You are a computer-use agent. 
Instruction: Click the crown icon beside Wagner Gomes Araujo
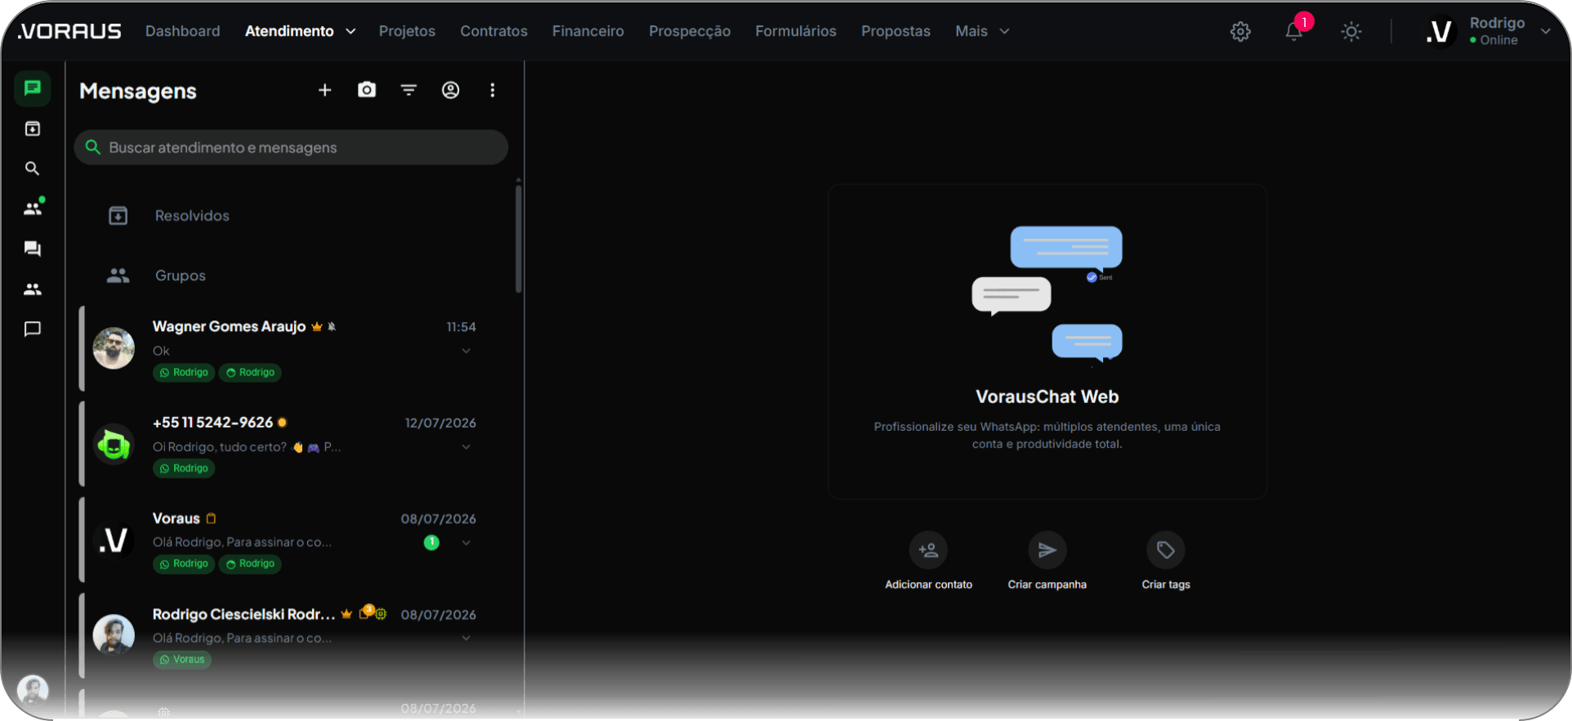point(317,327)
